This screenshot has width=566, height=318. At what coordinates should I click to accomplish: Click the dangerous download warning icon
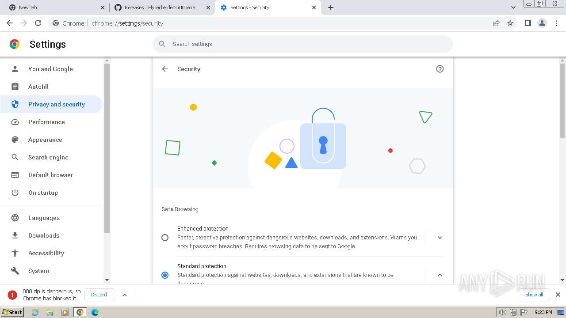point(13,295)
